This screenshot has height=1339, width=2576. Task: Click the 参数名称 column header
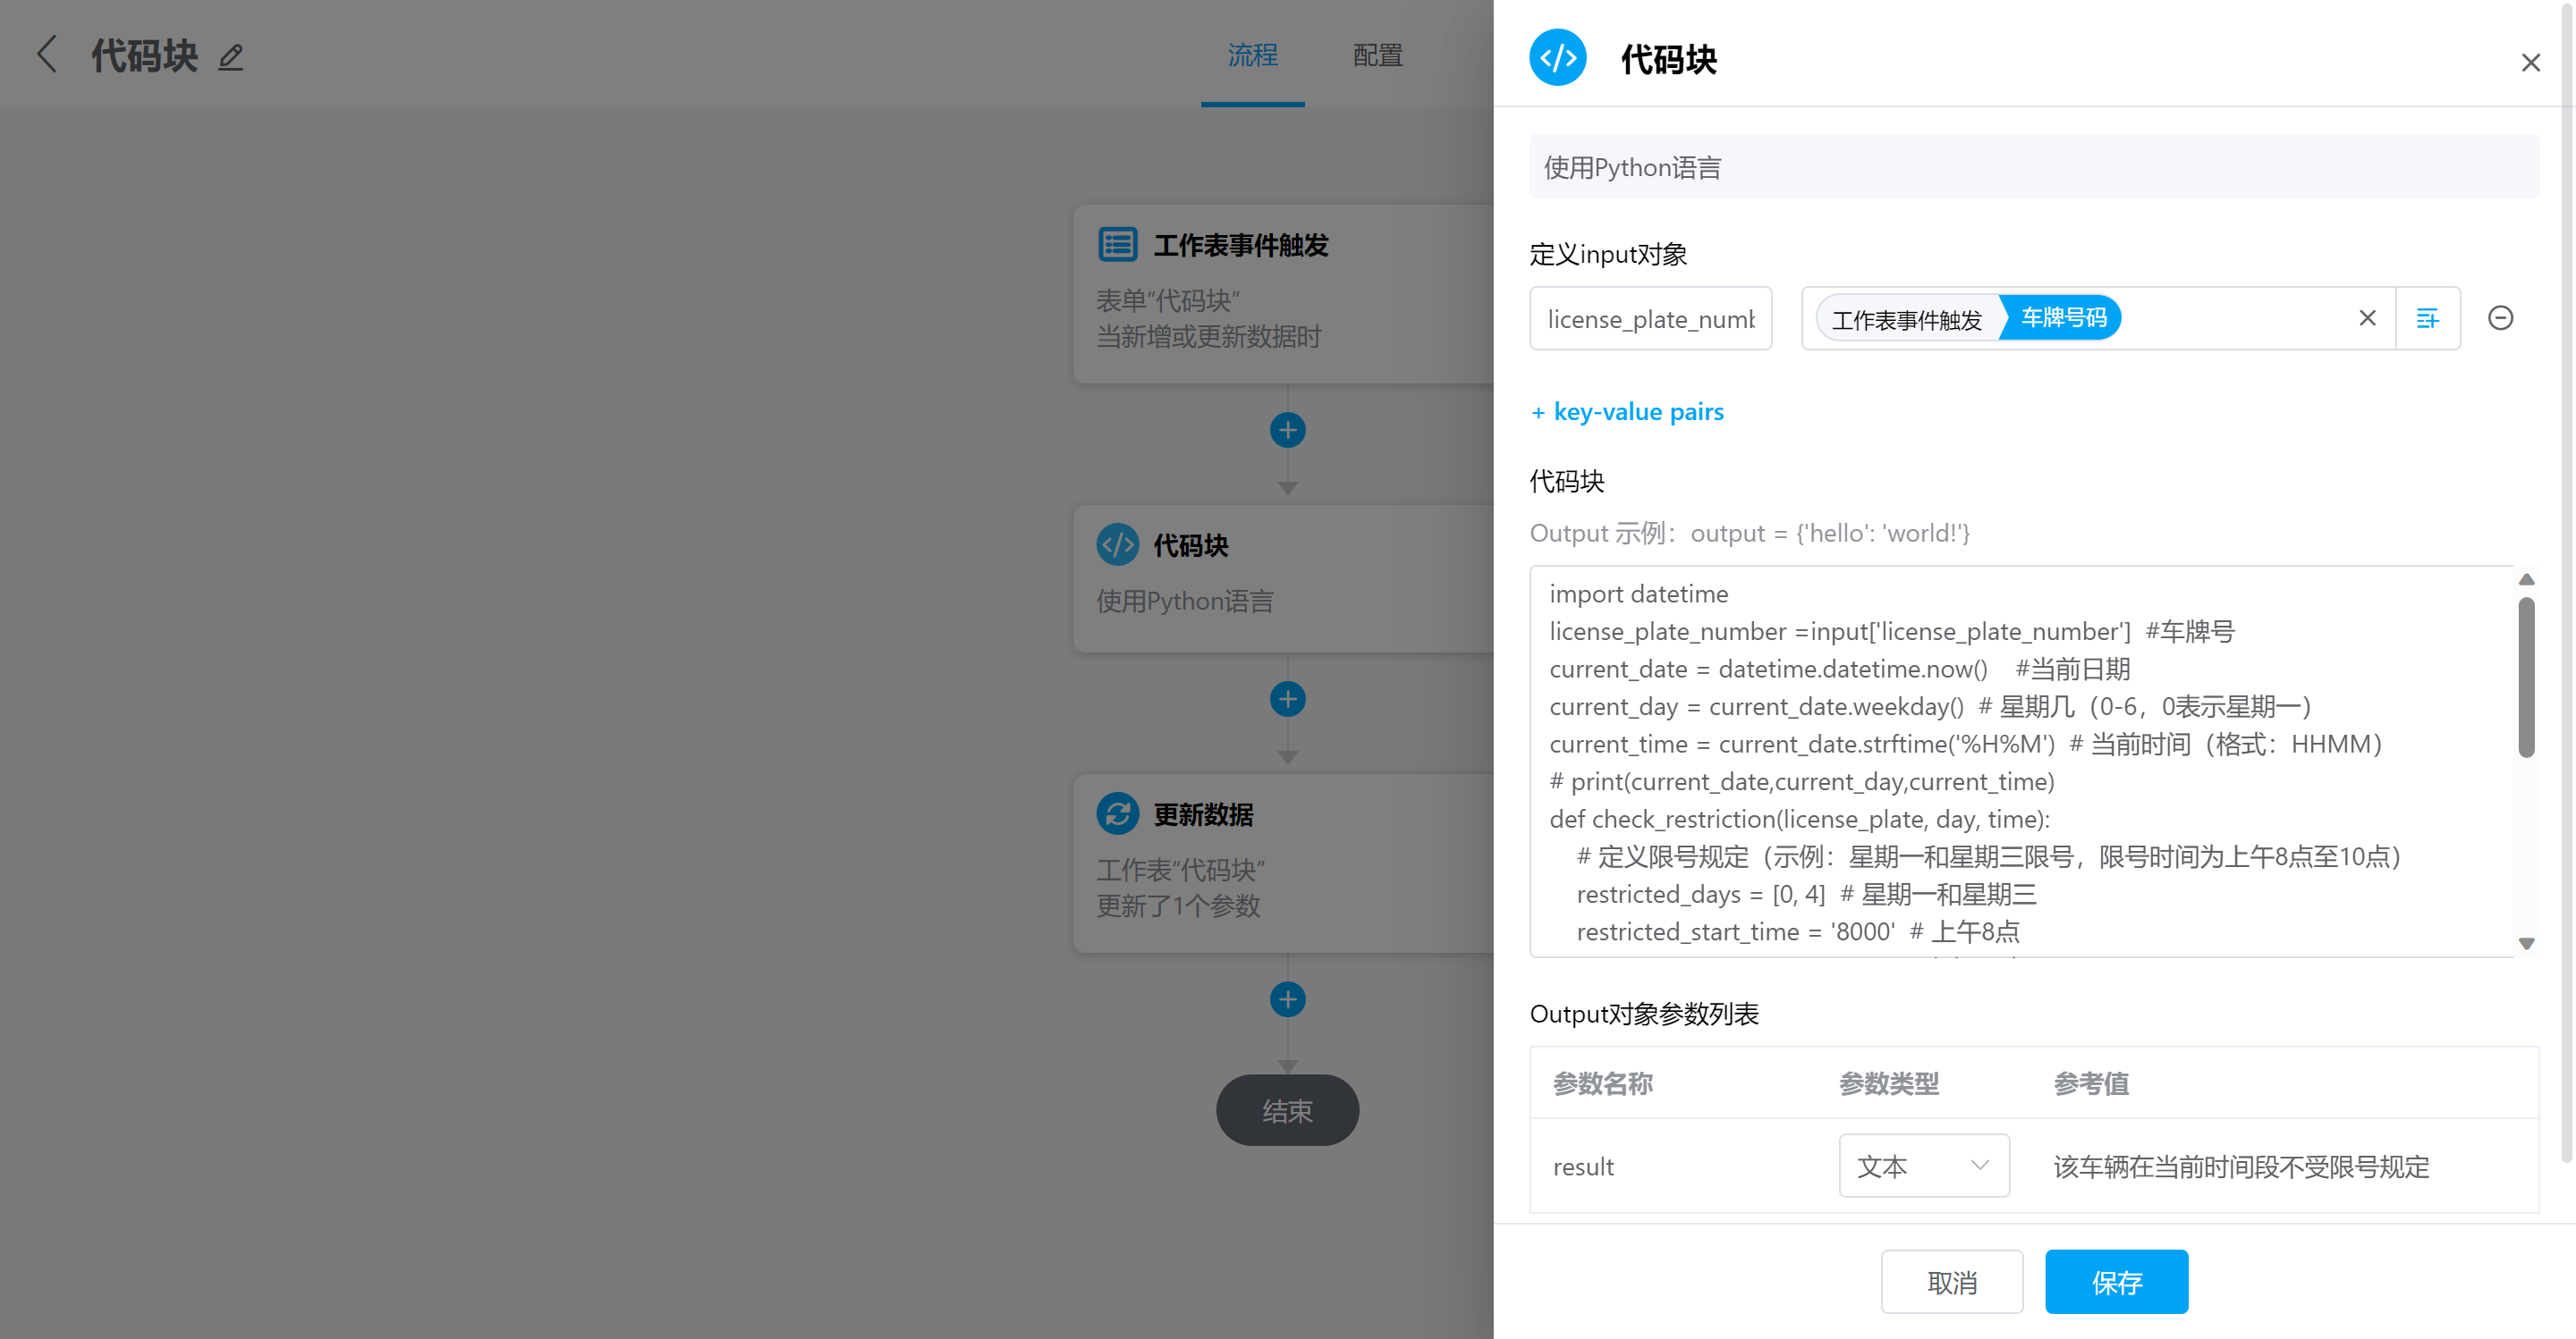[x=1602, y=1083]
